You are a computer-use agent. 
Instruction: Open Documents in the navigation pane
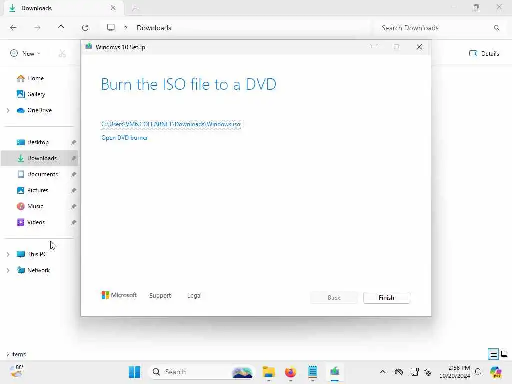tap(42, 174)
